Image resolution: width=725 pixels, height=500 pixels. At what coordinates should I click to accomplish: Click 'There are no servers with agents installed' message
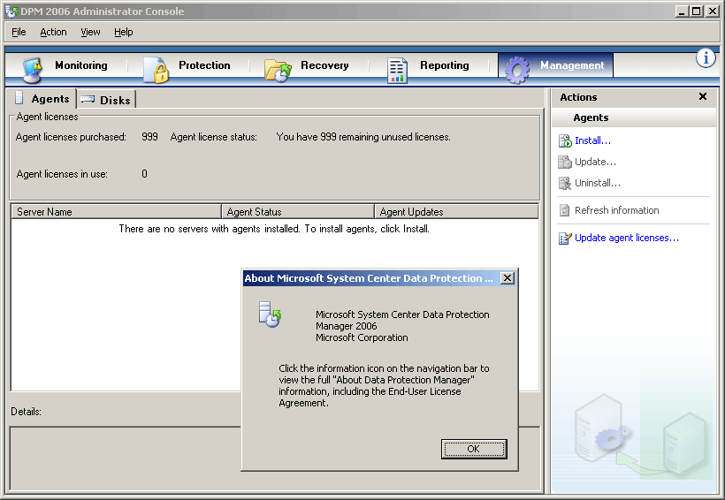click(x=274, y=229)
